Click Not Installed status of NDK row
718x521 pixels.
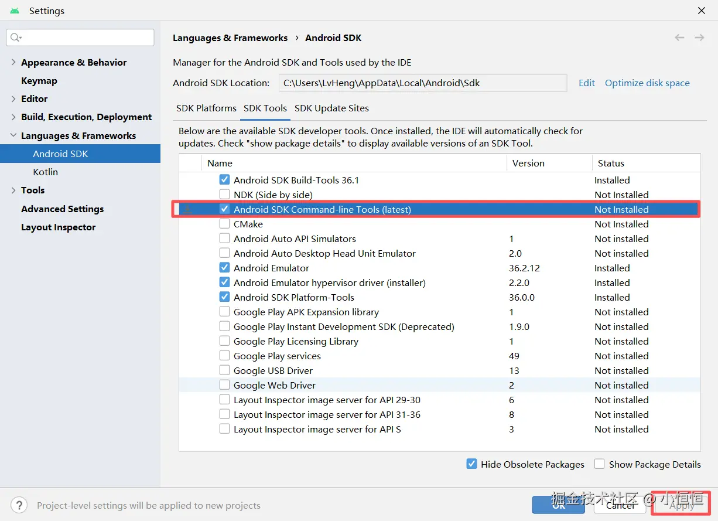tap(621, 195)
